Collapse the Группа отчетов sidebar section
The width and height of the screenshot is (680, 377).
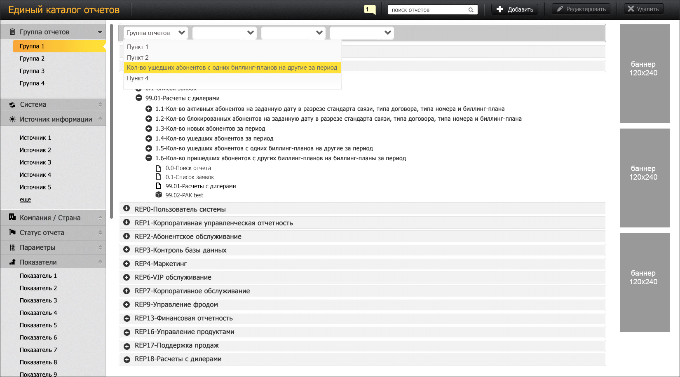click(x=100, y=32)
